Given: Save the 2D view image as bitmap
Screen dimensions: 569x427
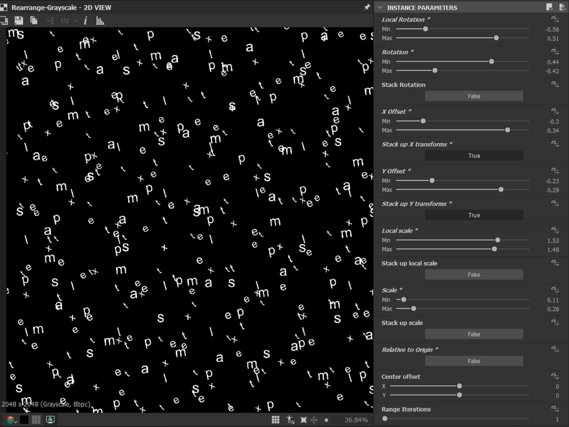Looking at the screenshot, I should [x=19, y=21].
